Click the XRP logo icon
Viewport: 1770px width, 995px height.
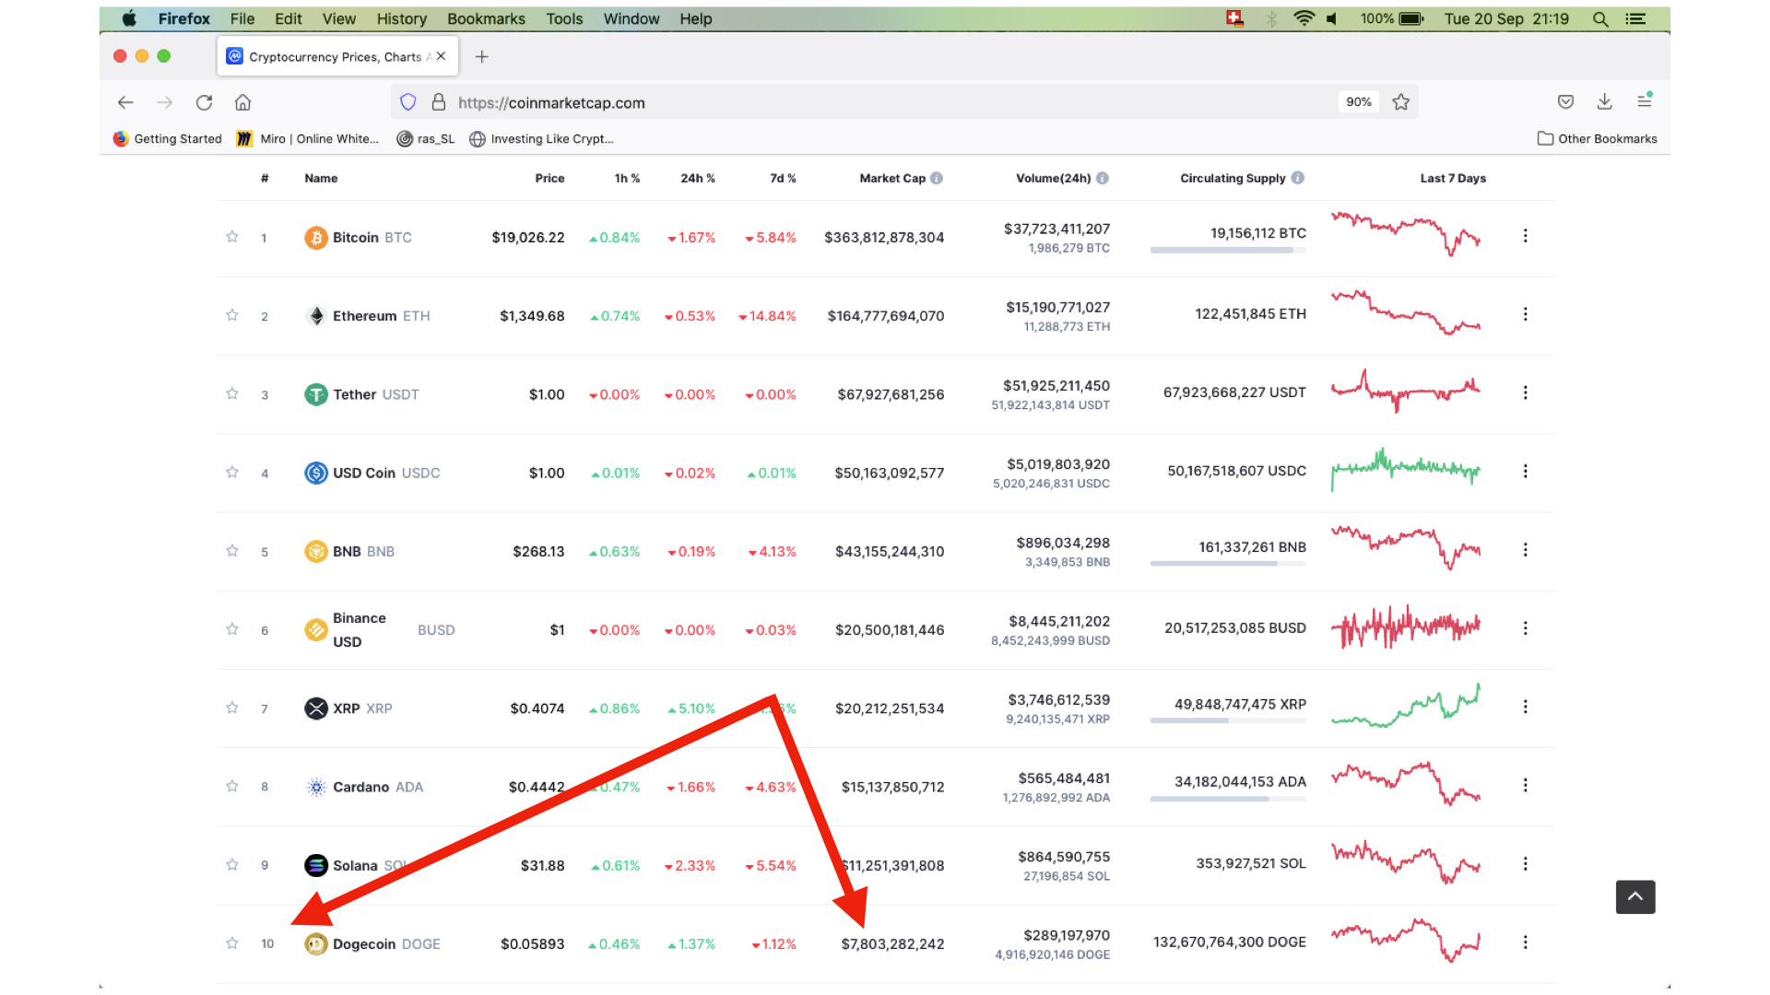coord(316,708)
